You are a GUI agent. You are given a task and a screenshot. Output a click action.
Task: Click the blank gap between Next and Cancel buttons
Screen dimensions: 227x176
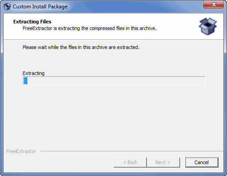(x=183, y=162)
